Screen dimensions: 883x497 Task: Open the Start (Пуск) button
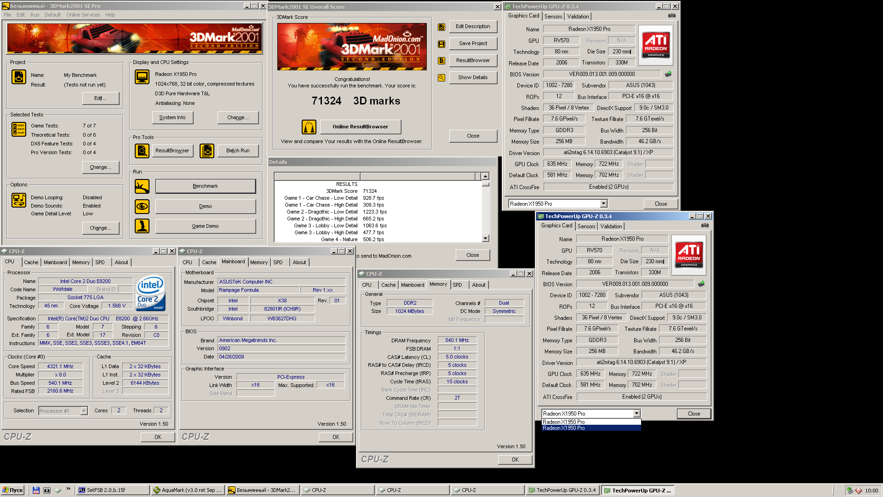point(13,490)
